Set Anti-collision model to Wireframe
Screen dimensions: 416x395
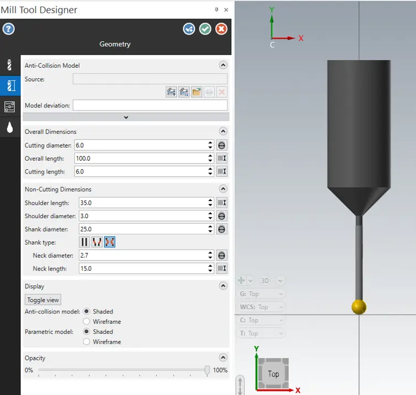[x=87, y=322]
